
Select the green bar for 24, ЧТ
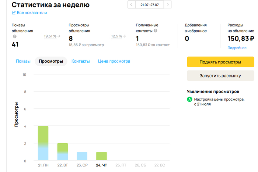coord(101,156)
